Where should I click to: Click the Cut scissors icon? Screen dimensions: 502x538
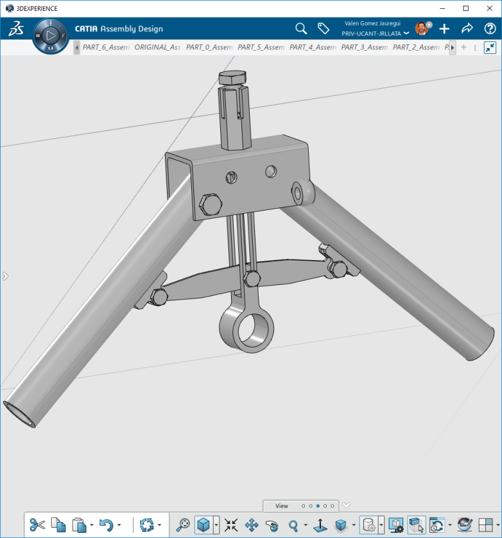coord(37,525)
